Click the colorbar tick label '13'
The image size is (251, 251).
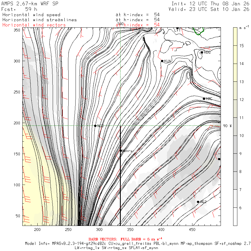click(x=242, y=82)
